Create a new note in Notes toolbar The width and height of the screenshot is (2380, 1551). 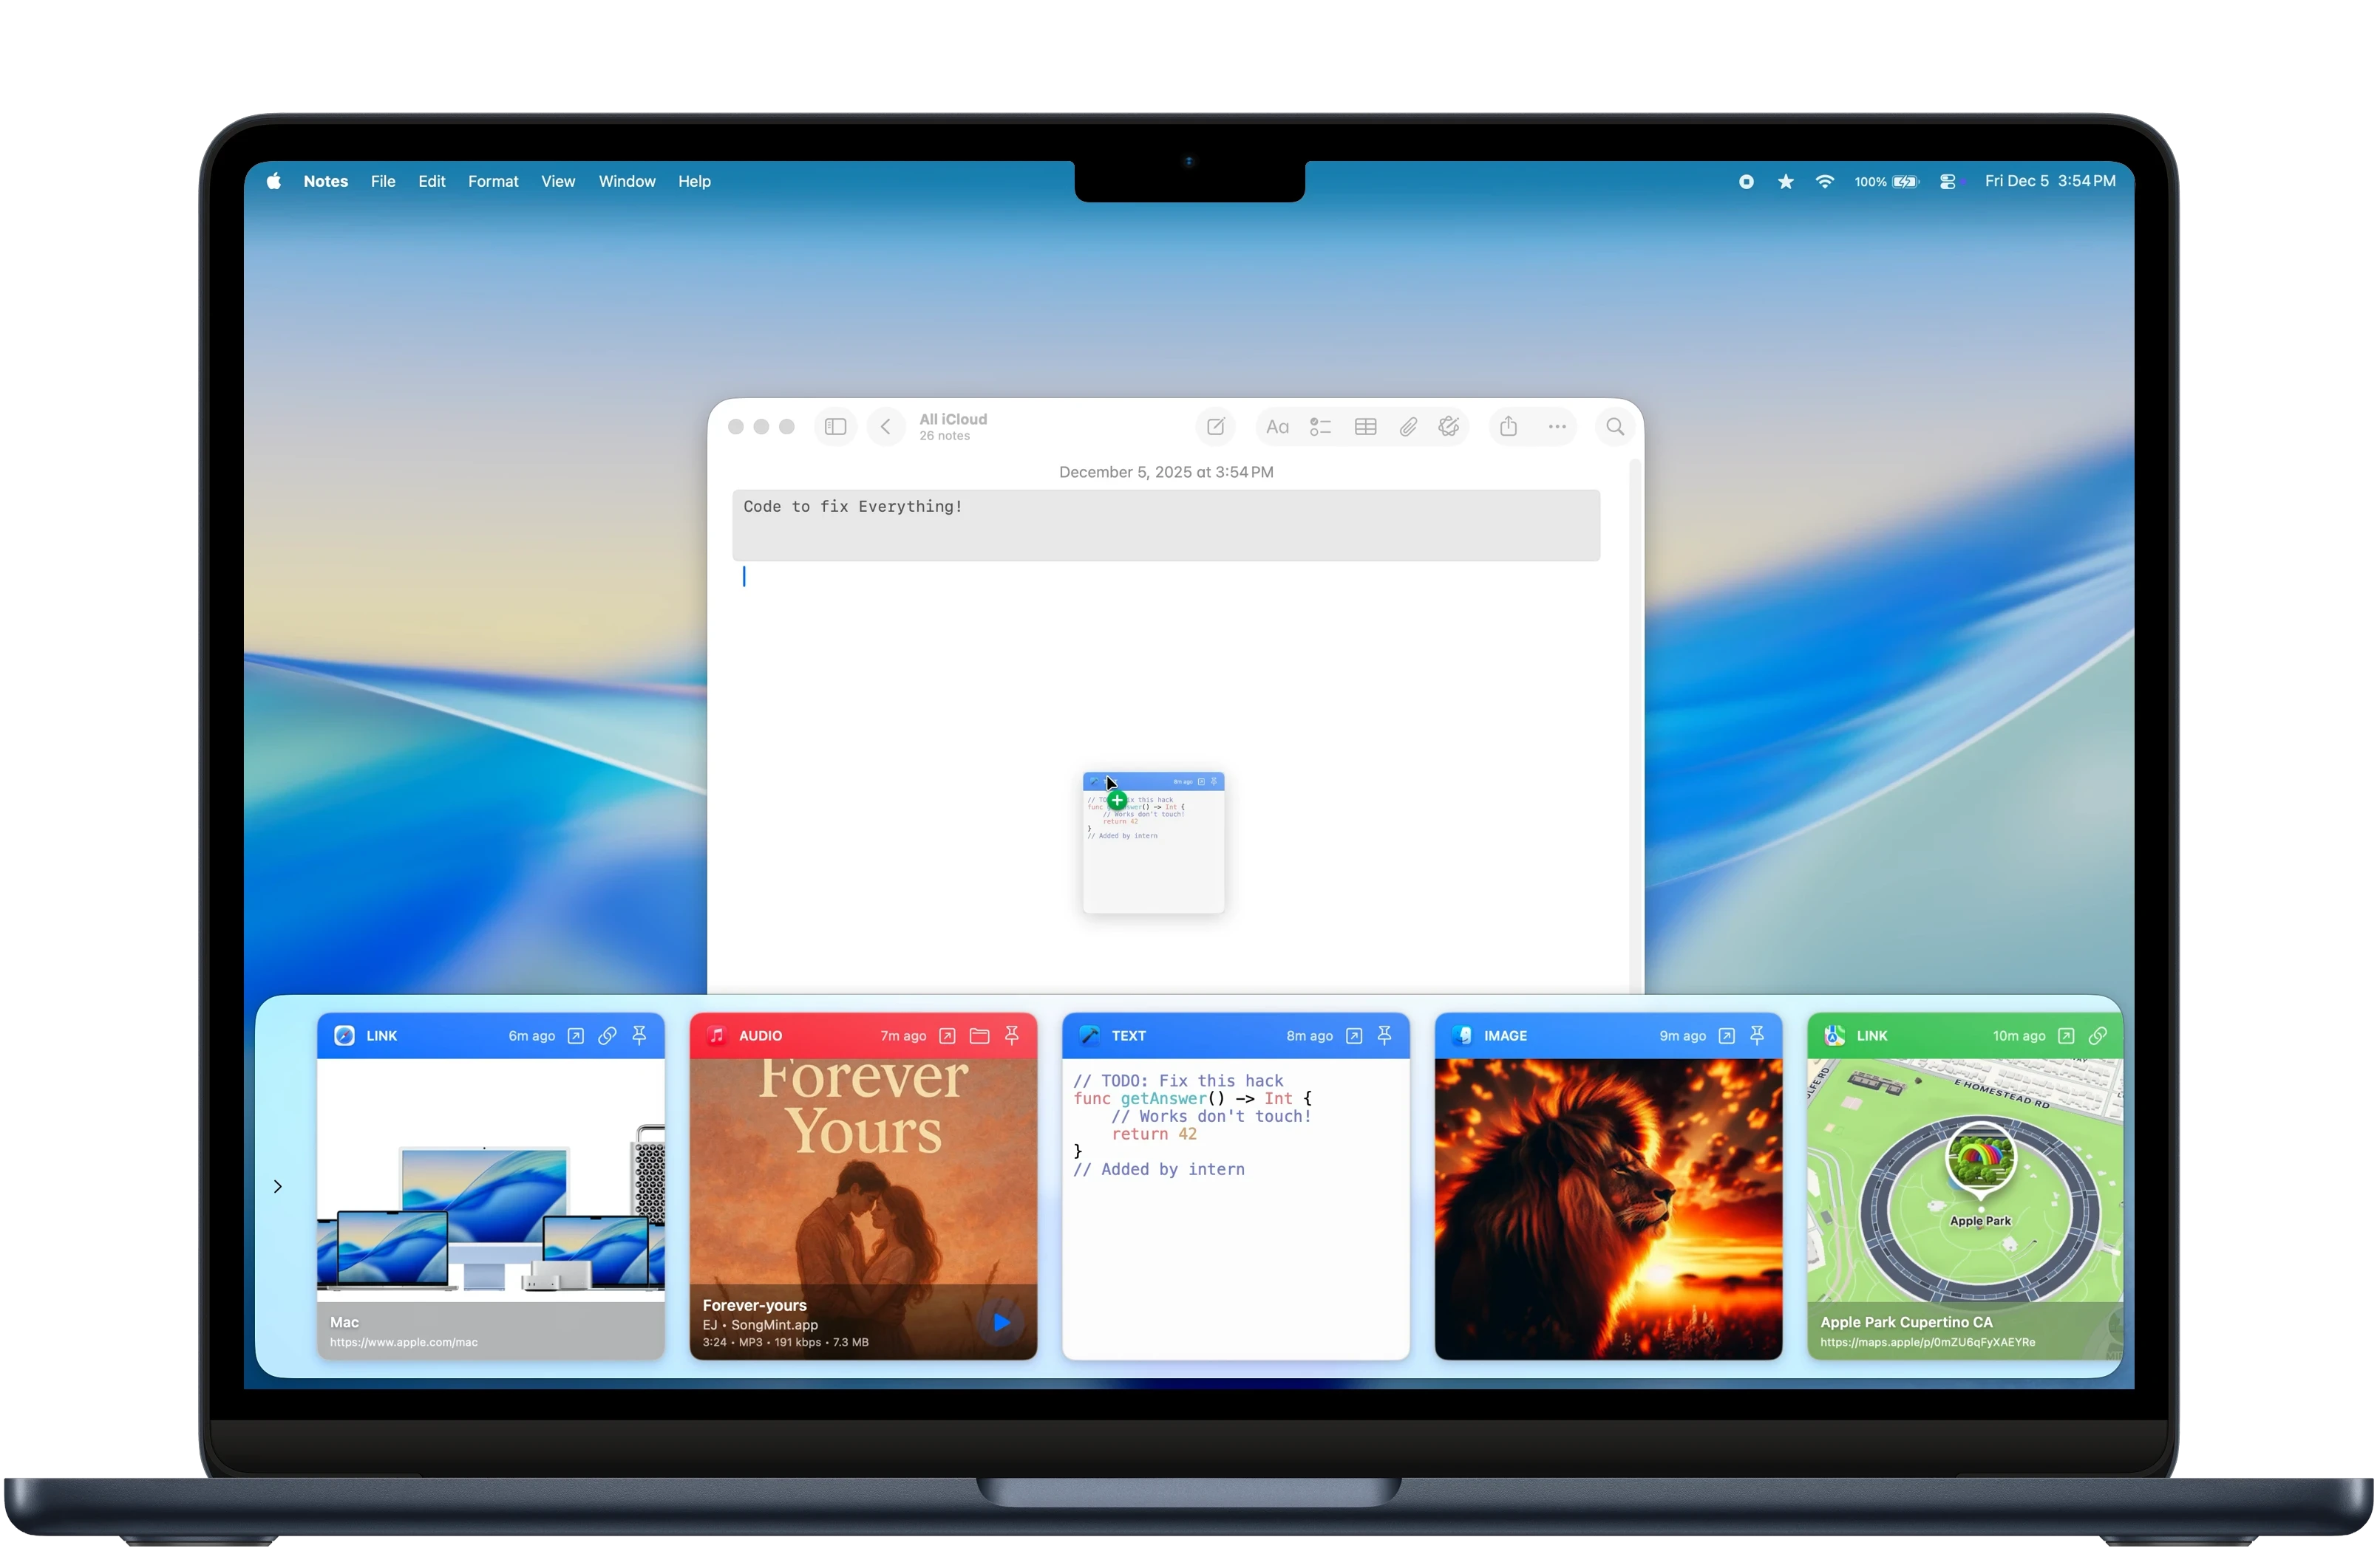1215,427
